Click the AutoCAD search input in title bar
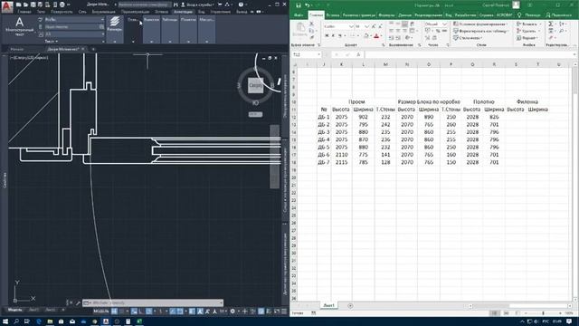Viewport: 579px width, 326px height. click(x=145, y=5)
